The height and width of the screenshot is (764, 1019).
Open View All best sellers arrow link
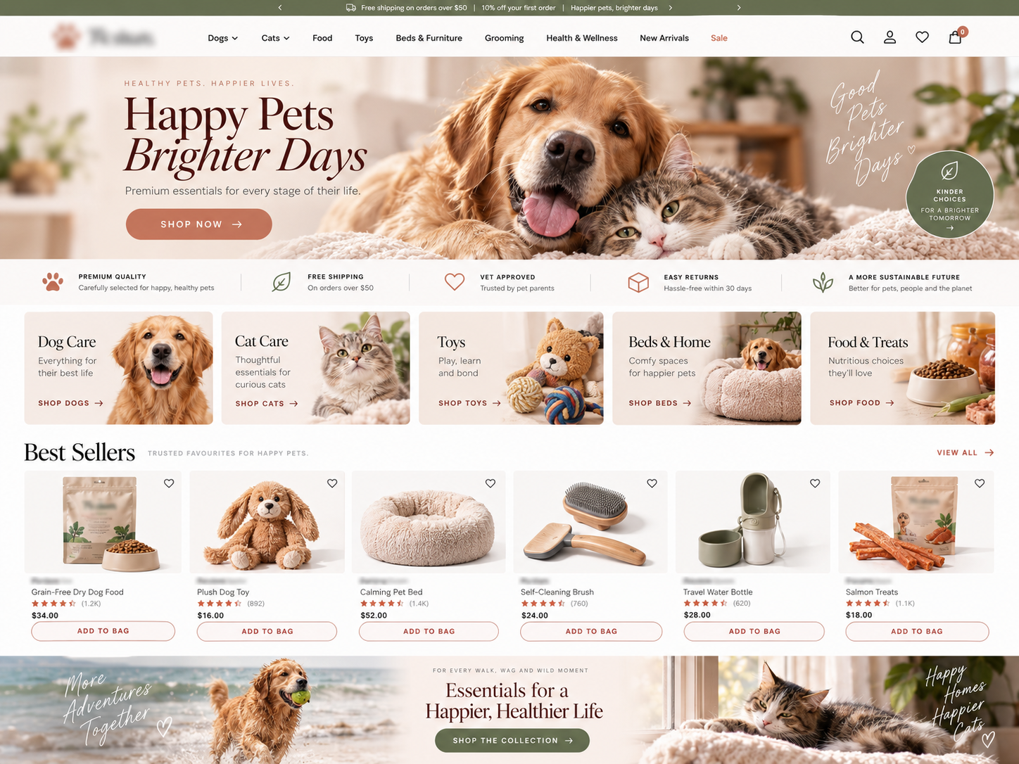click(x=965, y=452)
